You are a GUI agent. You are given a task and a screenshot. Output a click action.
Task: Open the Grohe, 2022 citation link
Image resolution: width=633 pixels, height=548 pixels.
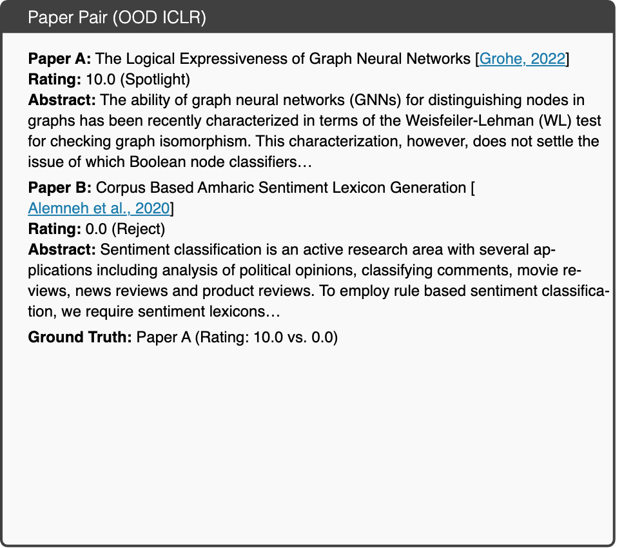tap(522, 59)
